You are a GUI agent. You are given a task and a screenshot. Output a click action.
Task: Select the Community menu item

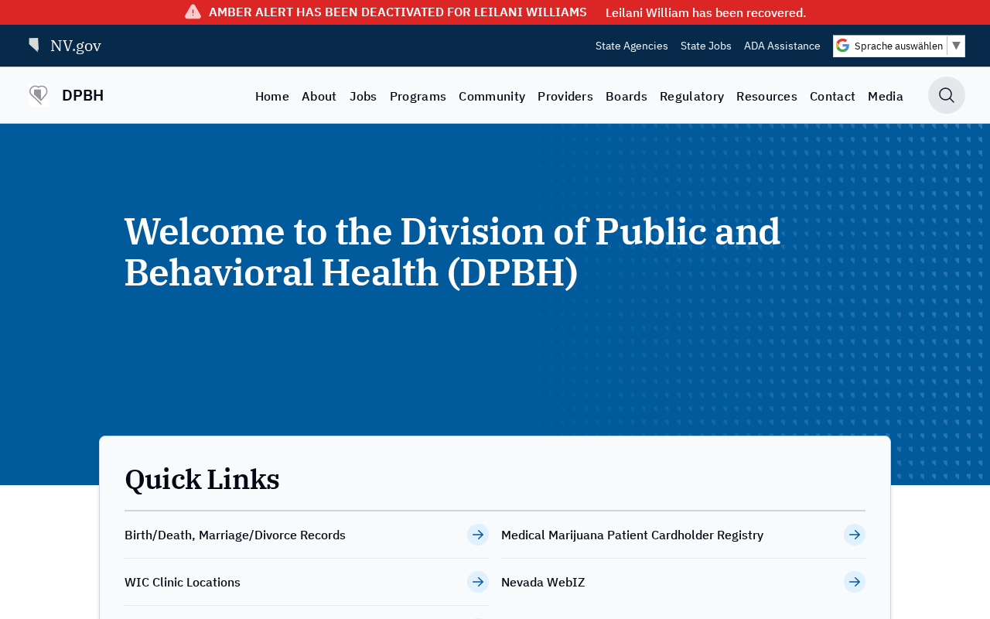tap(491, 96)
